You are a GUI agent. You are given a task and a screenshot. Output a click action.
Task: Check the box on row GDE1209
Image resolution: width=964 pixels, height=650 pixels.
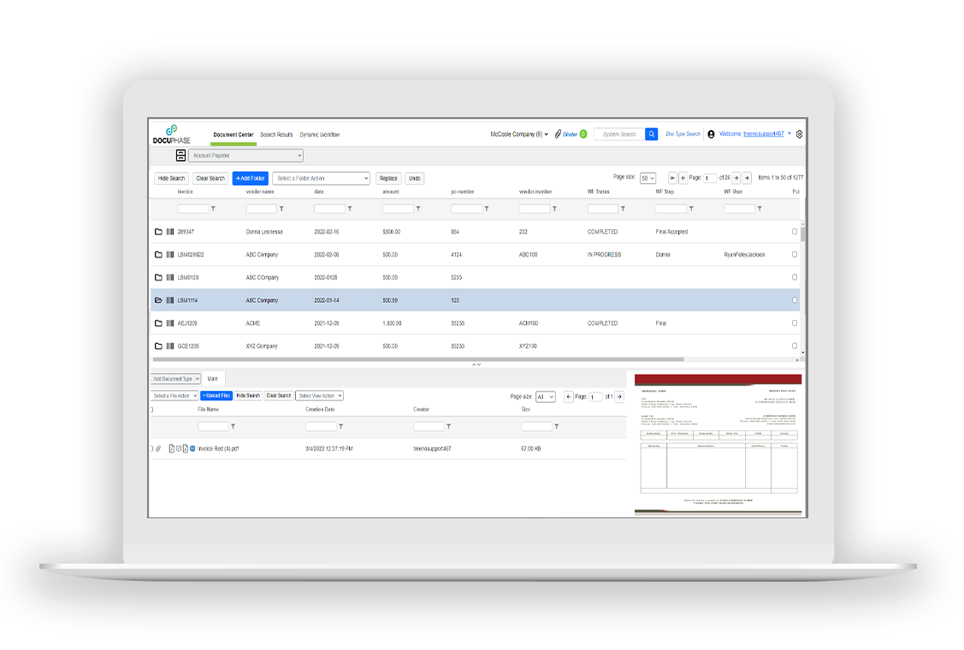[795, 346]
